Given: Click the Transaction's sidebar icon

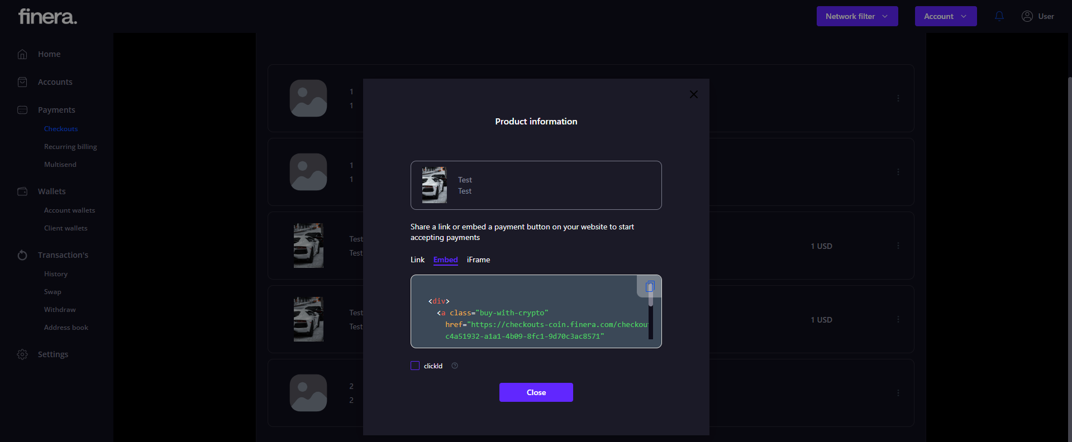Looking at the screenshot, I should [x=22, y=255].
